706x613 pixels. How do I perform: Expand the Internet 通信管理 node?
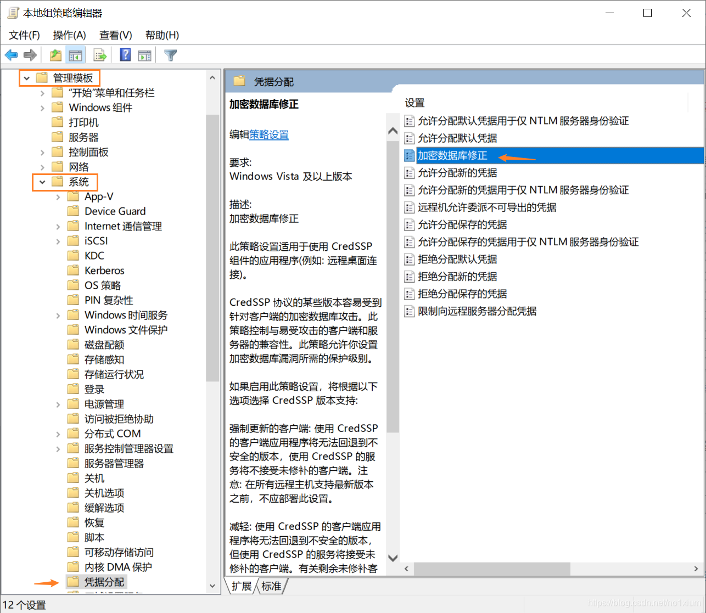coord(58,227)
